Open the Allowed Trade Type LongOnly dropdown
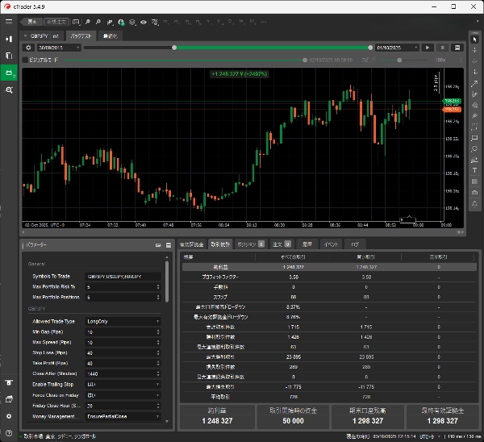Screen dimensions: 484x442 pos(123,321)
